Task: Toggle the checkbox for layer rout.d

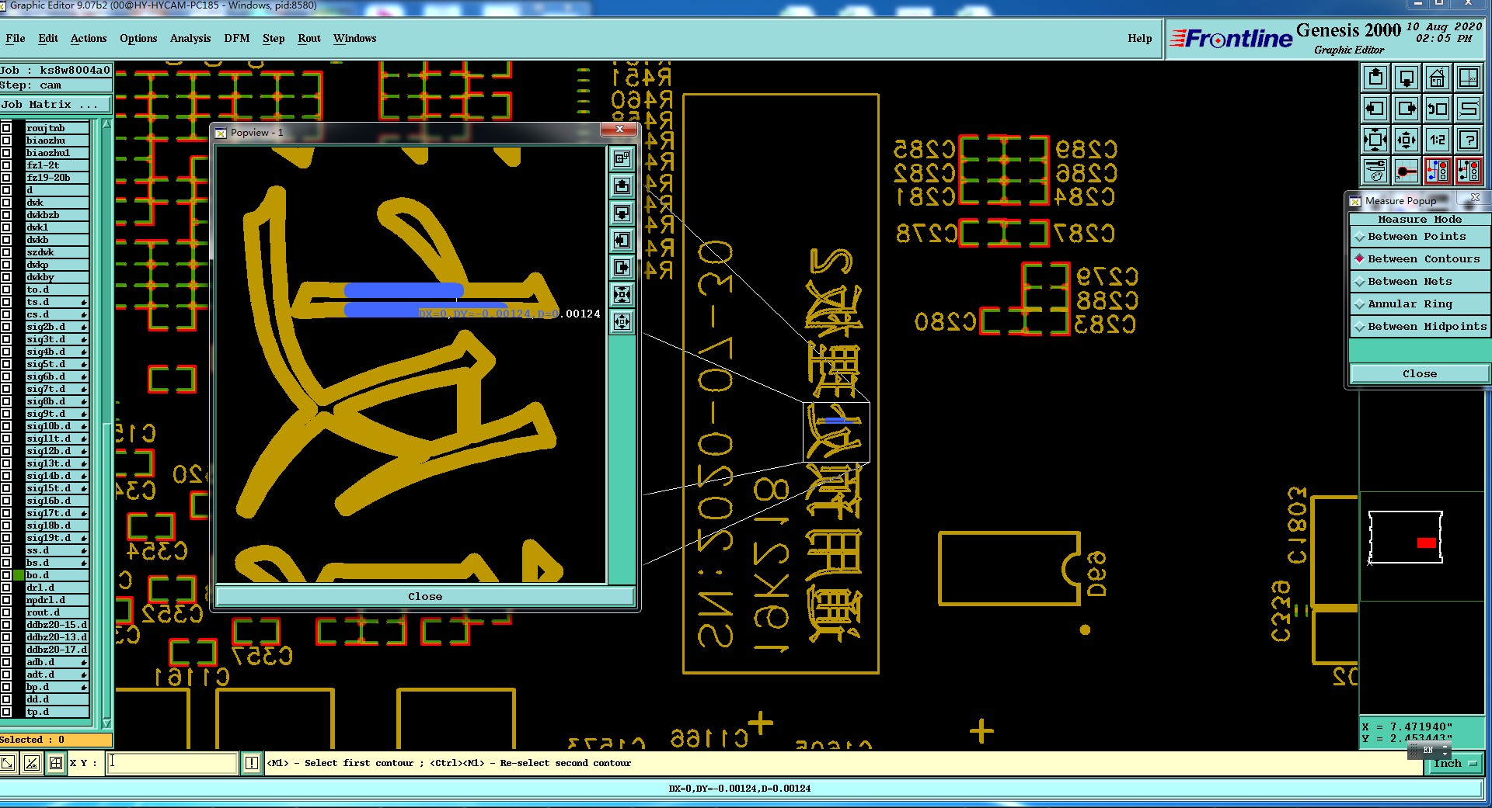Action: point(6,612)
